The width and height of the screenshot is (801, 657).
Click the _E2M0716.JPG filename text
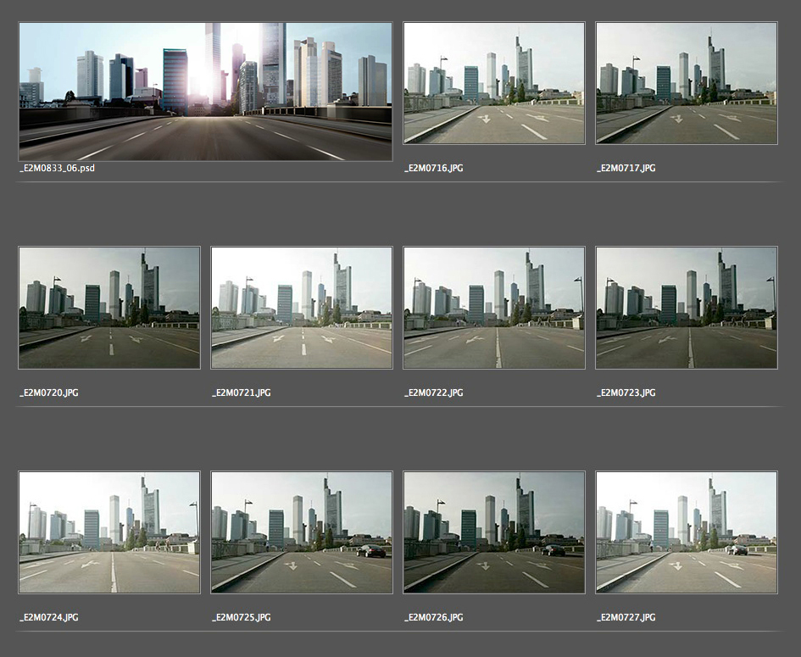434,168
